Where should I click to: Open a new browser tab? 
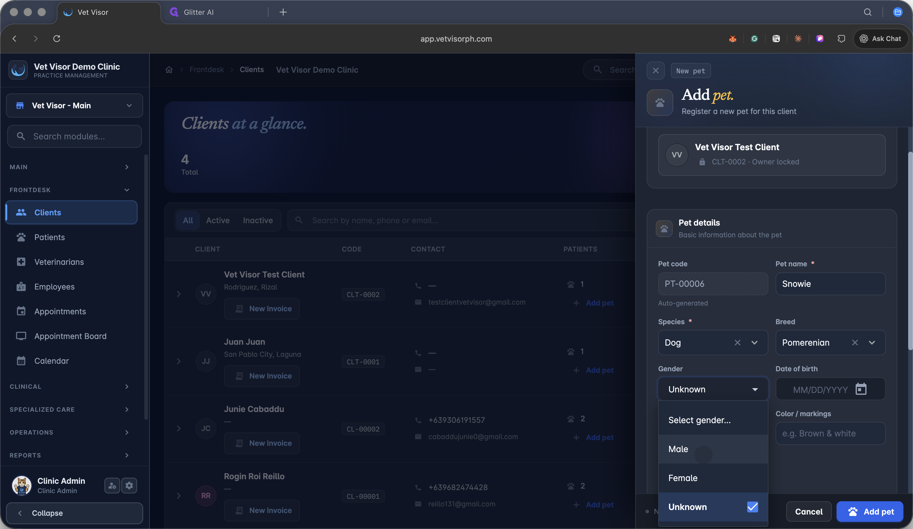pyautogui.click(x=283, y=12)
